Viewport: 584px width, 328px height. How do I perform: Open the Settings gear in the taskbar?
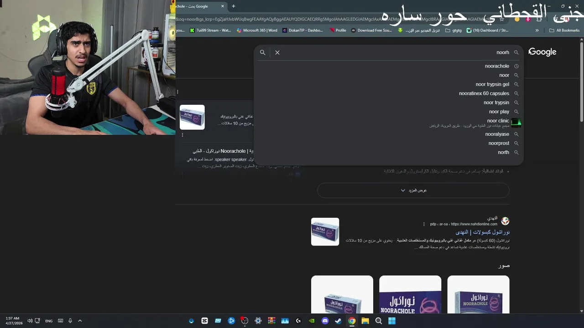[258, 321]
